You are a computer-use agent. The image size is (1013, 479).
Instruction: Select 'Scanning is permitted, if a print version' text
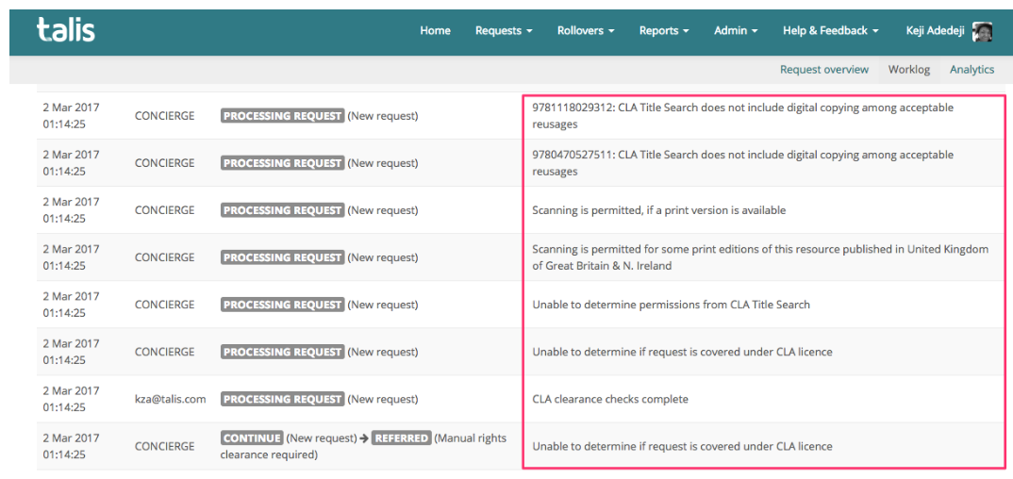pos(659,210)
